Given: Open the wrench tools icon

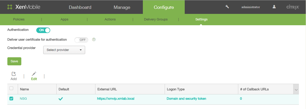Looking at the screenshot, I should pos(227,7).
